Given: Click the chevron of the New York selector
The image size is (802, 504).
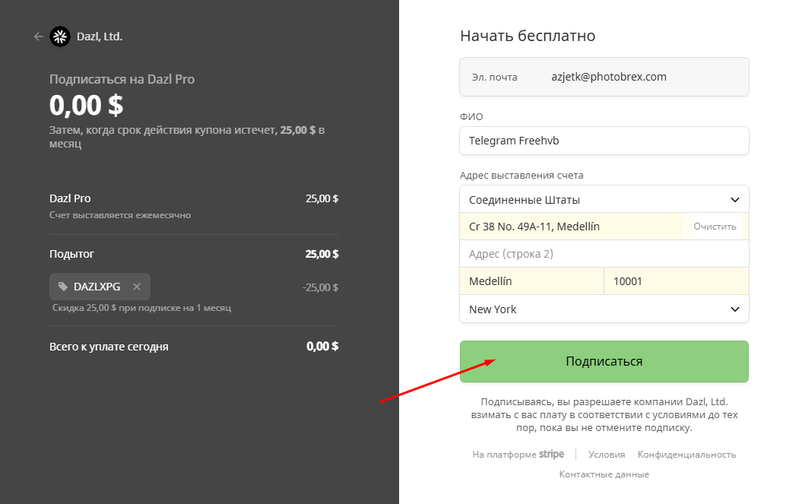Looking at the screenshot, I should [x=734, y=309].
